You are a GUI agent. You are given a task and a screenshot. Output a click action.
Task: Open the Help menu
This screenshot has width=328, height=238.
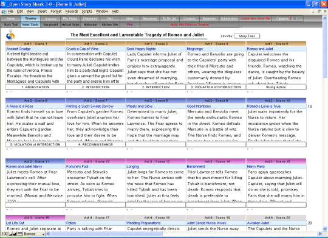(115, 12)
